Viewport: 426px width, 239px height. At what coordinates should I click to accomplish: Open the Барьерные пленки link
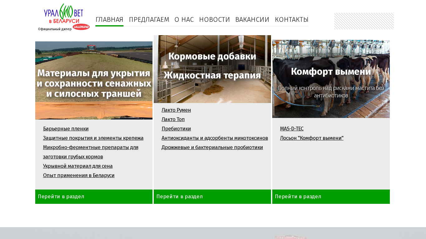[x=66, y=129]
